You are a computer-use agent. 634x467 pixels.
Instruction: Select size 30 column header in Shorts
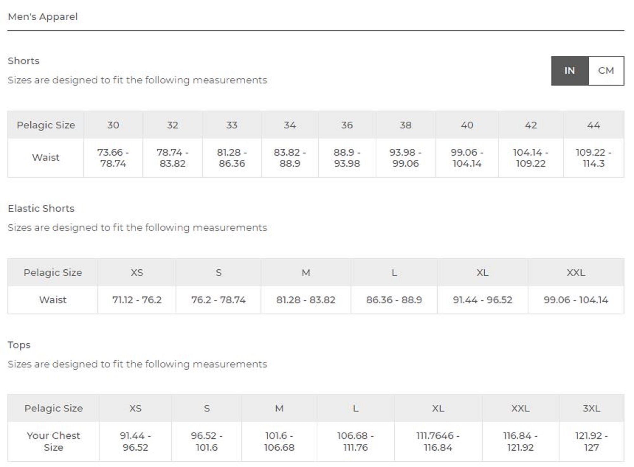pos(113,125)
